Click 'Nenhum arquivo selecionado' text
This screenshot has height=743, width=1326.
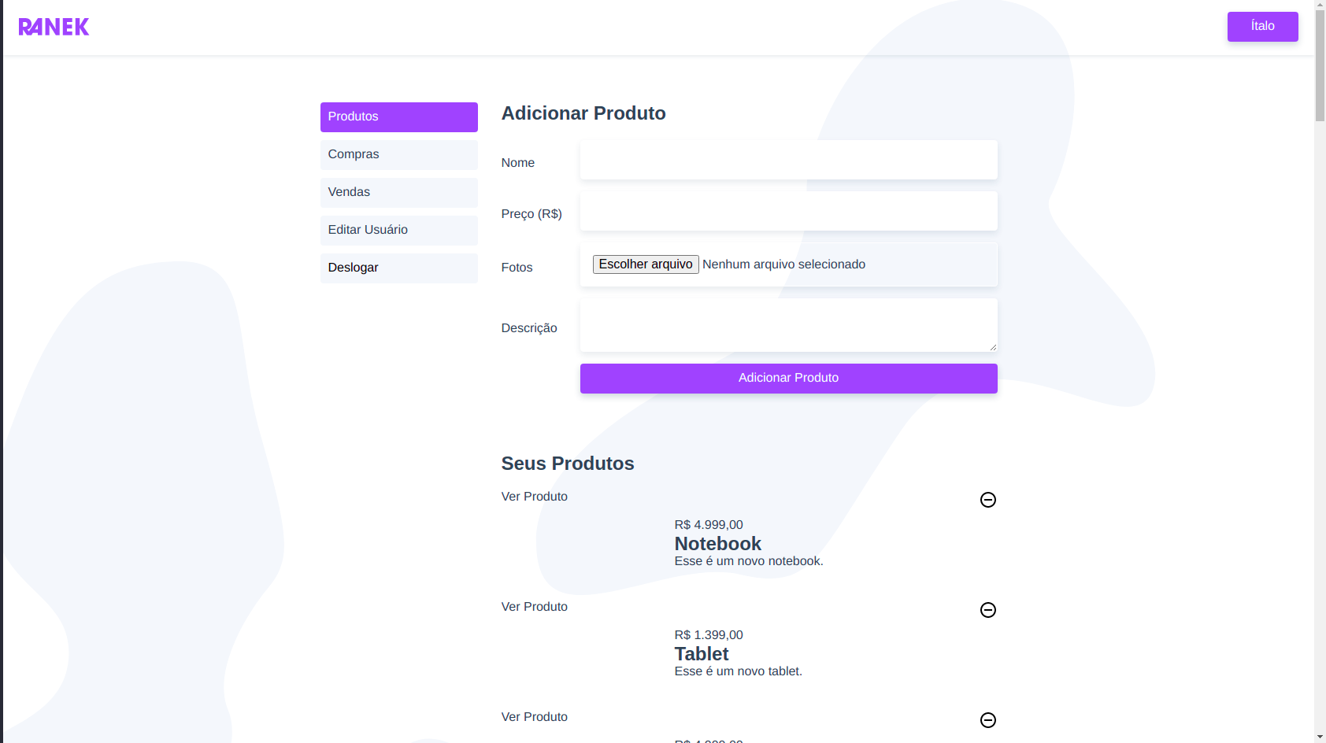[x=784, y=264]
